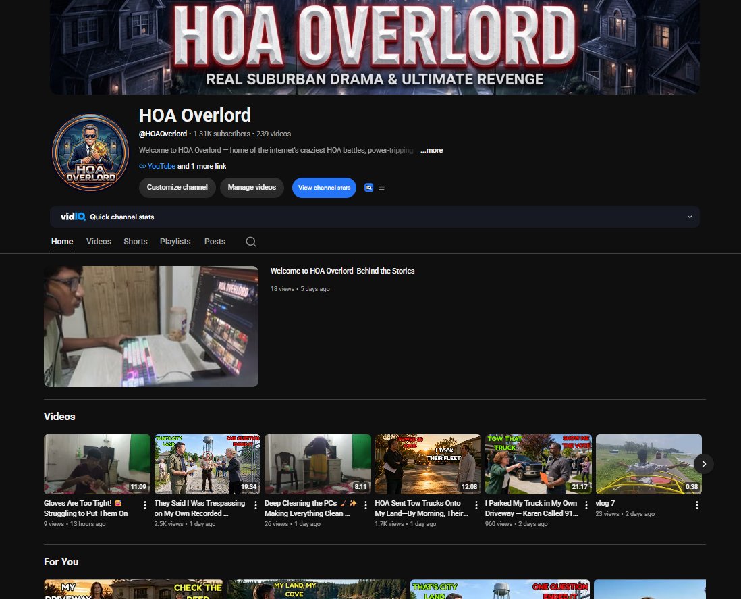Open 'They Said I Was Trespassing' video title
This screenshot has height=599, width=741.
click(200, 509)
